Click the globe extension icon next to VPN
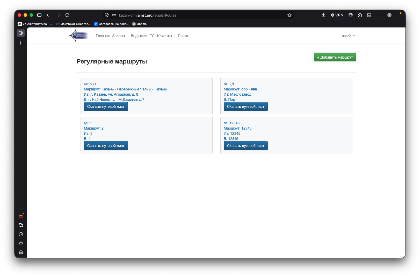Viewport: 420px width, 277px height. pyautogui.click(x=351, y=15)
